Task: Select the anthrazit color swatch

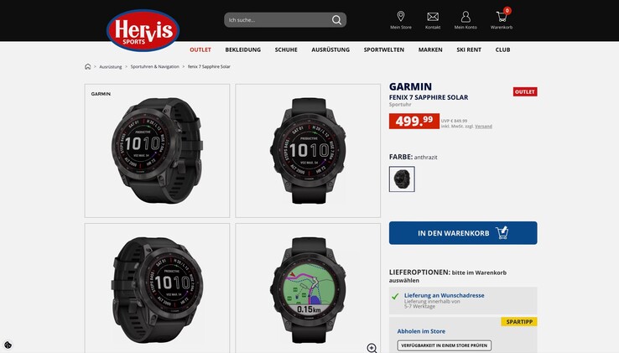Action: pyautogui.click(x=402, y=179)
